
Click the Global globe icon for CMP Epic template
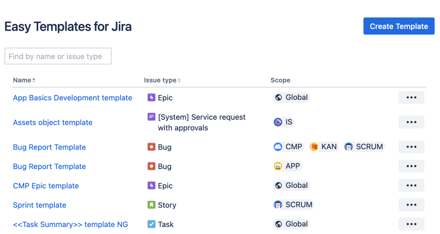278,186
